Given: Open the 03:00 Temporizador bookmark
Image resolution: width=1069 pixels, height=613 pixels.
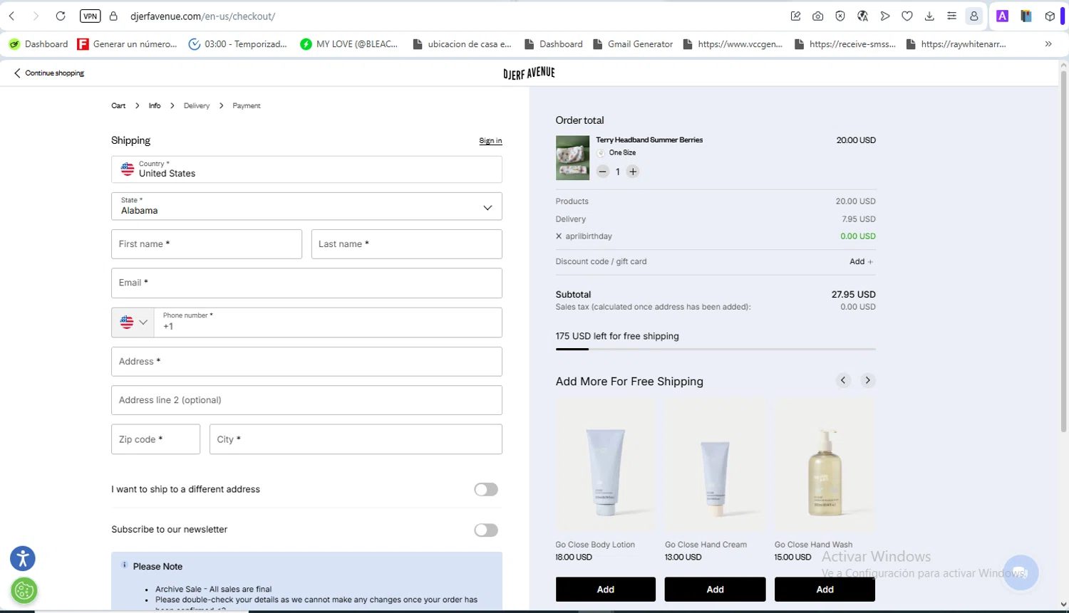Looking at the screenshot, I should (x=237, y=44).
